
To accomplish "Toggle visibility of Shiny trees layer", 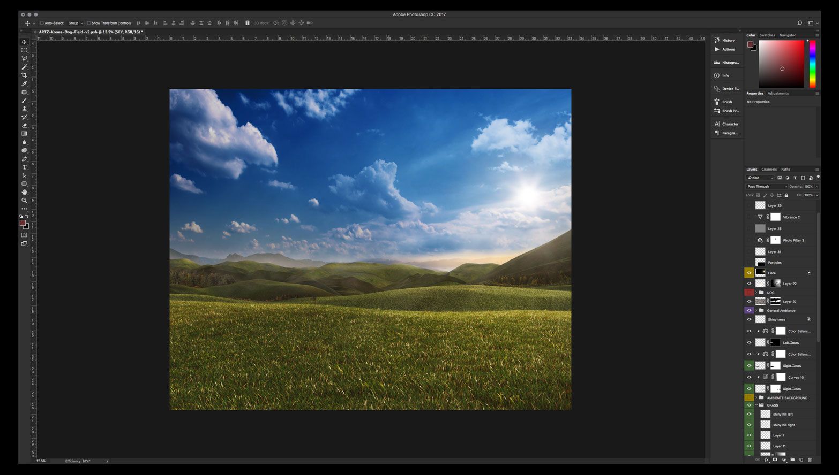I will coord(749,319).
